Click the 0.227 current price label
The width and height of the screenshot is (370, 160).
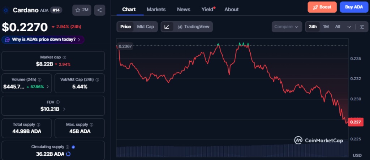click(356, 122)
